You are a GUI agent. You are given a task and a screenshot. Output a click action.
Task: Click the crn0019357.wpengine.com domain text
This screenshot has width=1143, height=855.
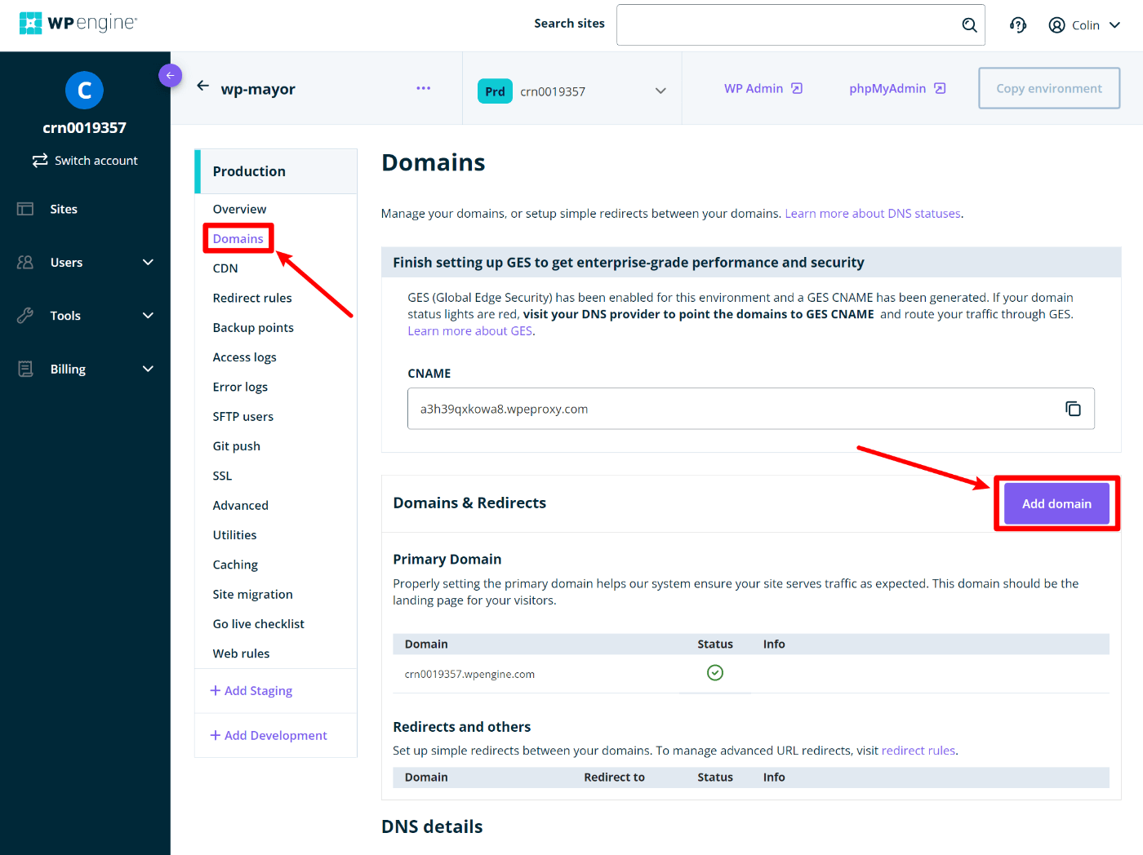click(469, 674)
